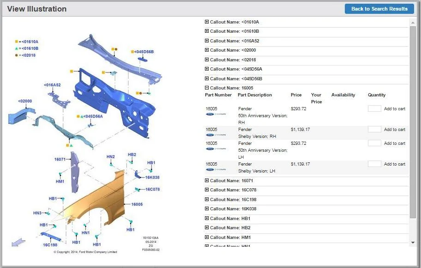
Task: Click the Part Description column header
Action: (x=254, y=95)
